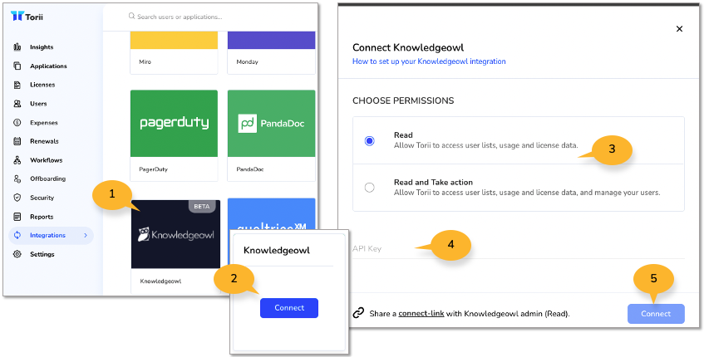
Task: Click the Connect Knowledgeowl dialog title
Action: click(407, 47)
